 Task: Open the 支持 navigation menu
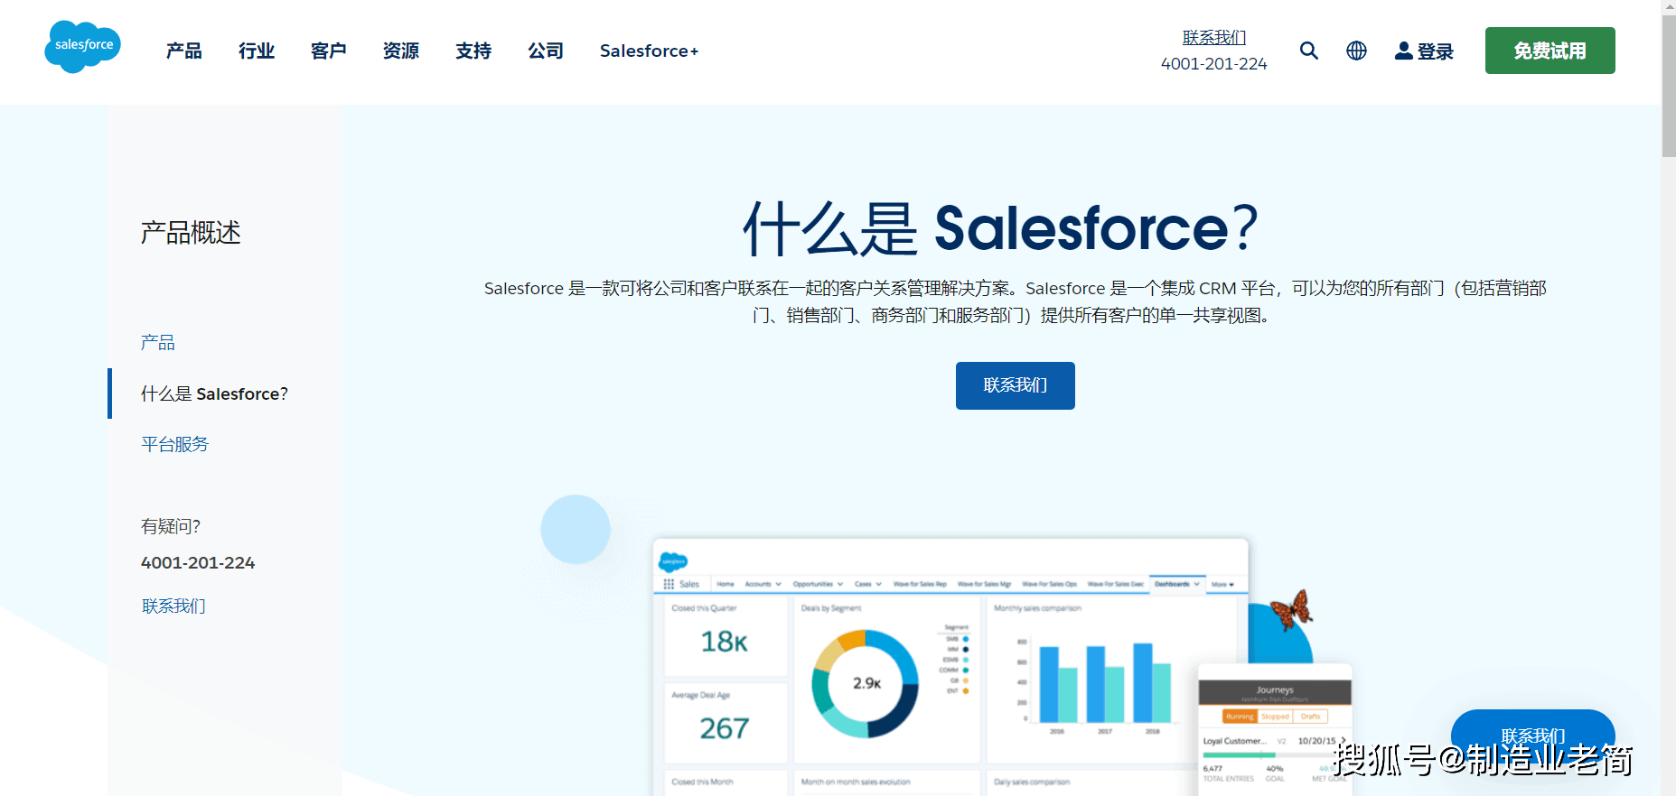tap(473, 51)
